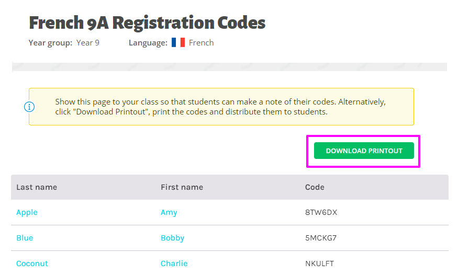Select registration code NKULFT
Viewport: 458px width, 275px height.
pyautogui.click(x=319, y=263)
